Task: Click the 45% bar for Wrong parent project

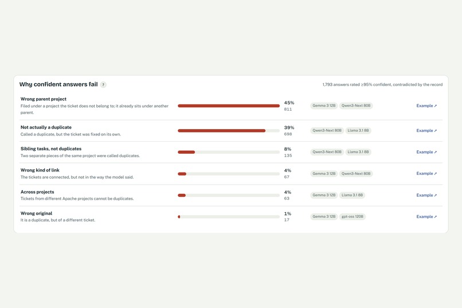Action: pos(229,106)
